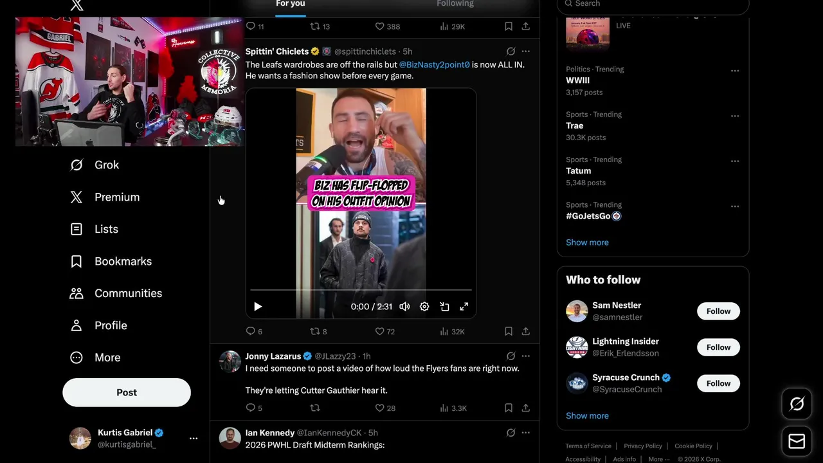Open video settings gear

[x=424, y=307]
